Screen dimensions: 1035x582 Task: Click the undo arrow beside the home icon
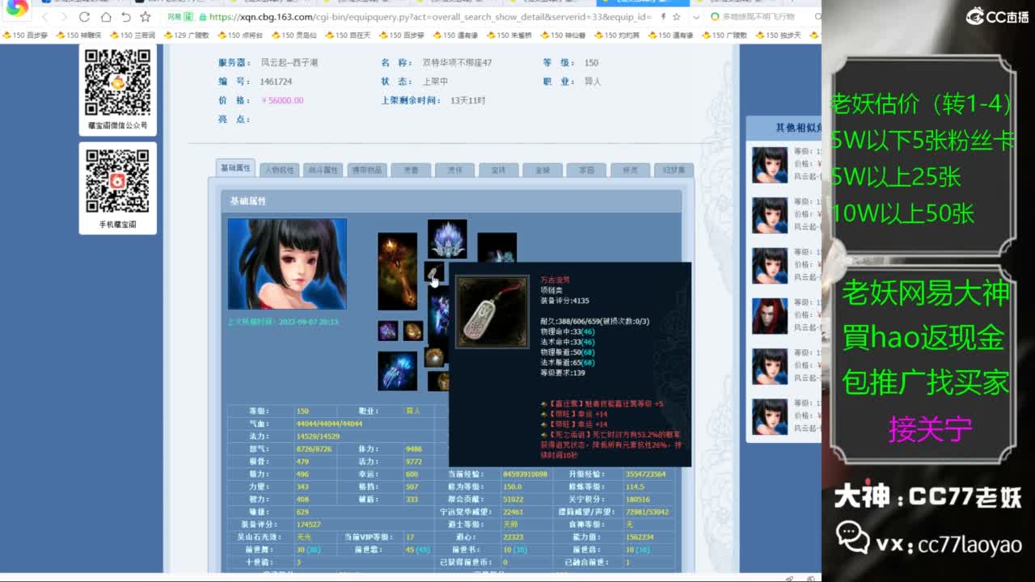[125, 16]
